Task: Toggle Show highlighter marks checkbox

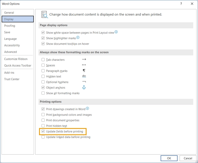Action: pos(43,38)
